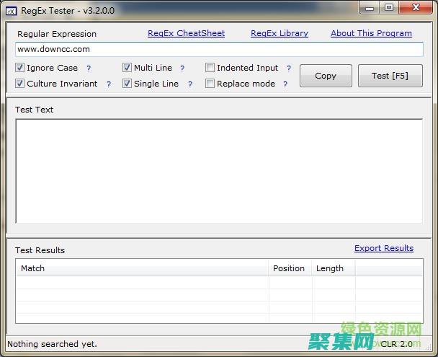Click the help question mark beside Ignore Case

(x=89, y=69)
